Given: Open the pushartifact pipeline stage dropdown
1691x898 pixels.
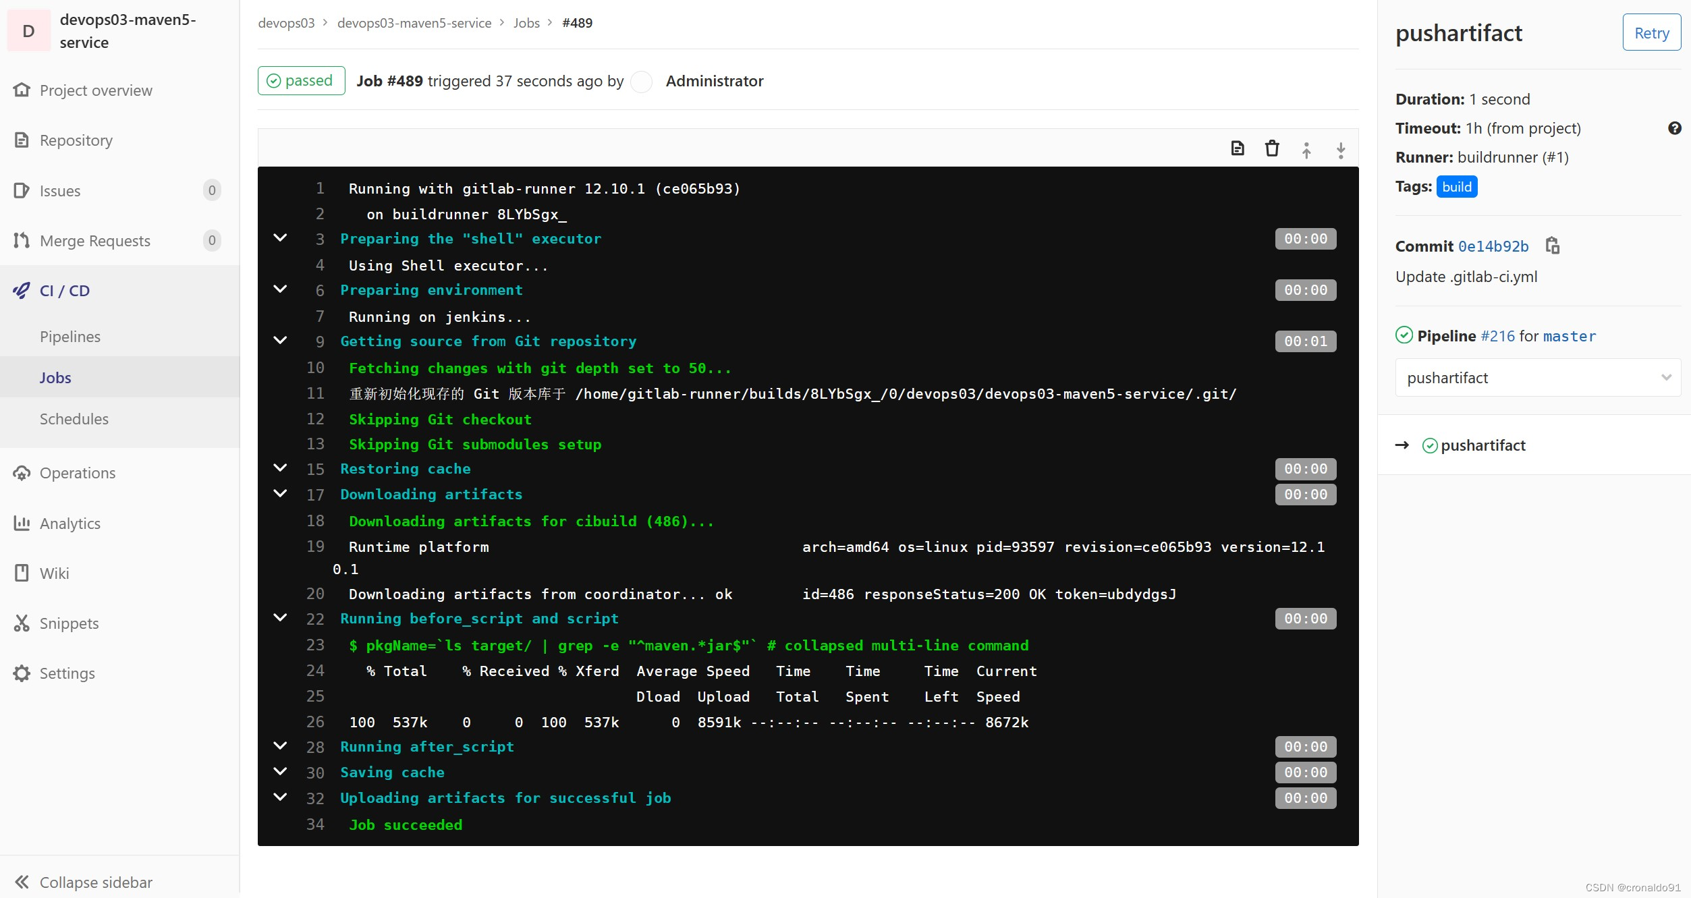Looking at the screenshot, I should pyautogui.click(x=1537, y=377).
